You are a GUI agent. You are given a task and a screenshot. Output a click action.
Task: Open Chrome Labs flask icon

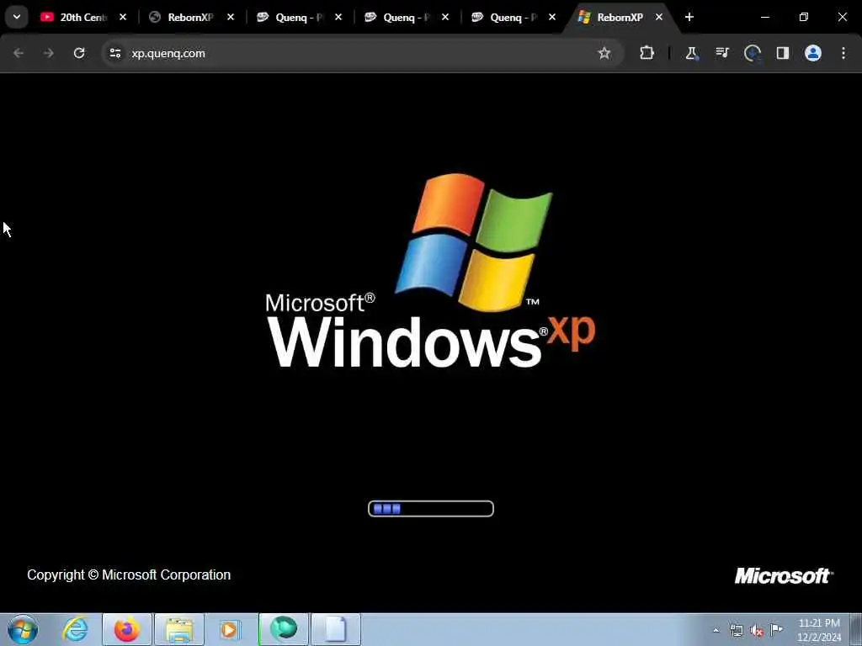pyautogui.click(x=692, y=53)
